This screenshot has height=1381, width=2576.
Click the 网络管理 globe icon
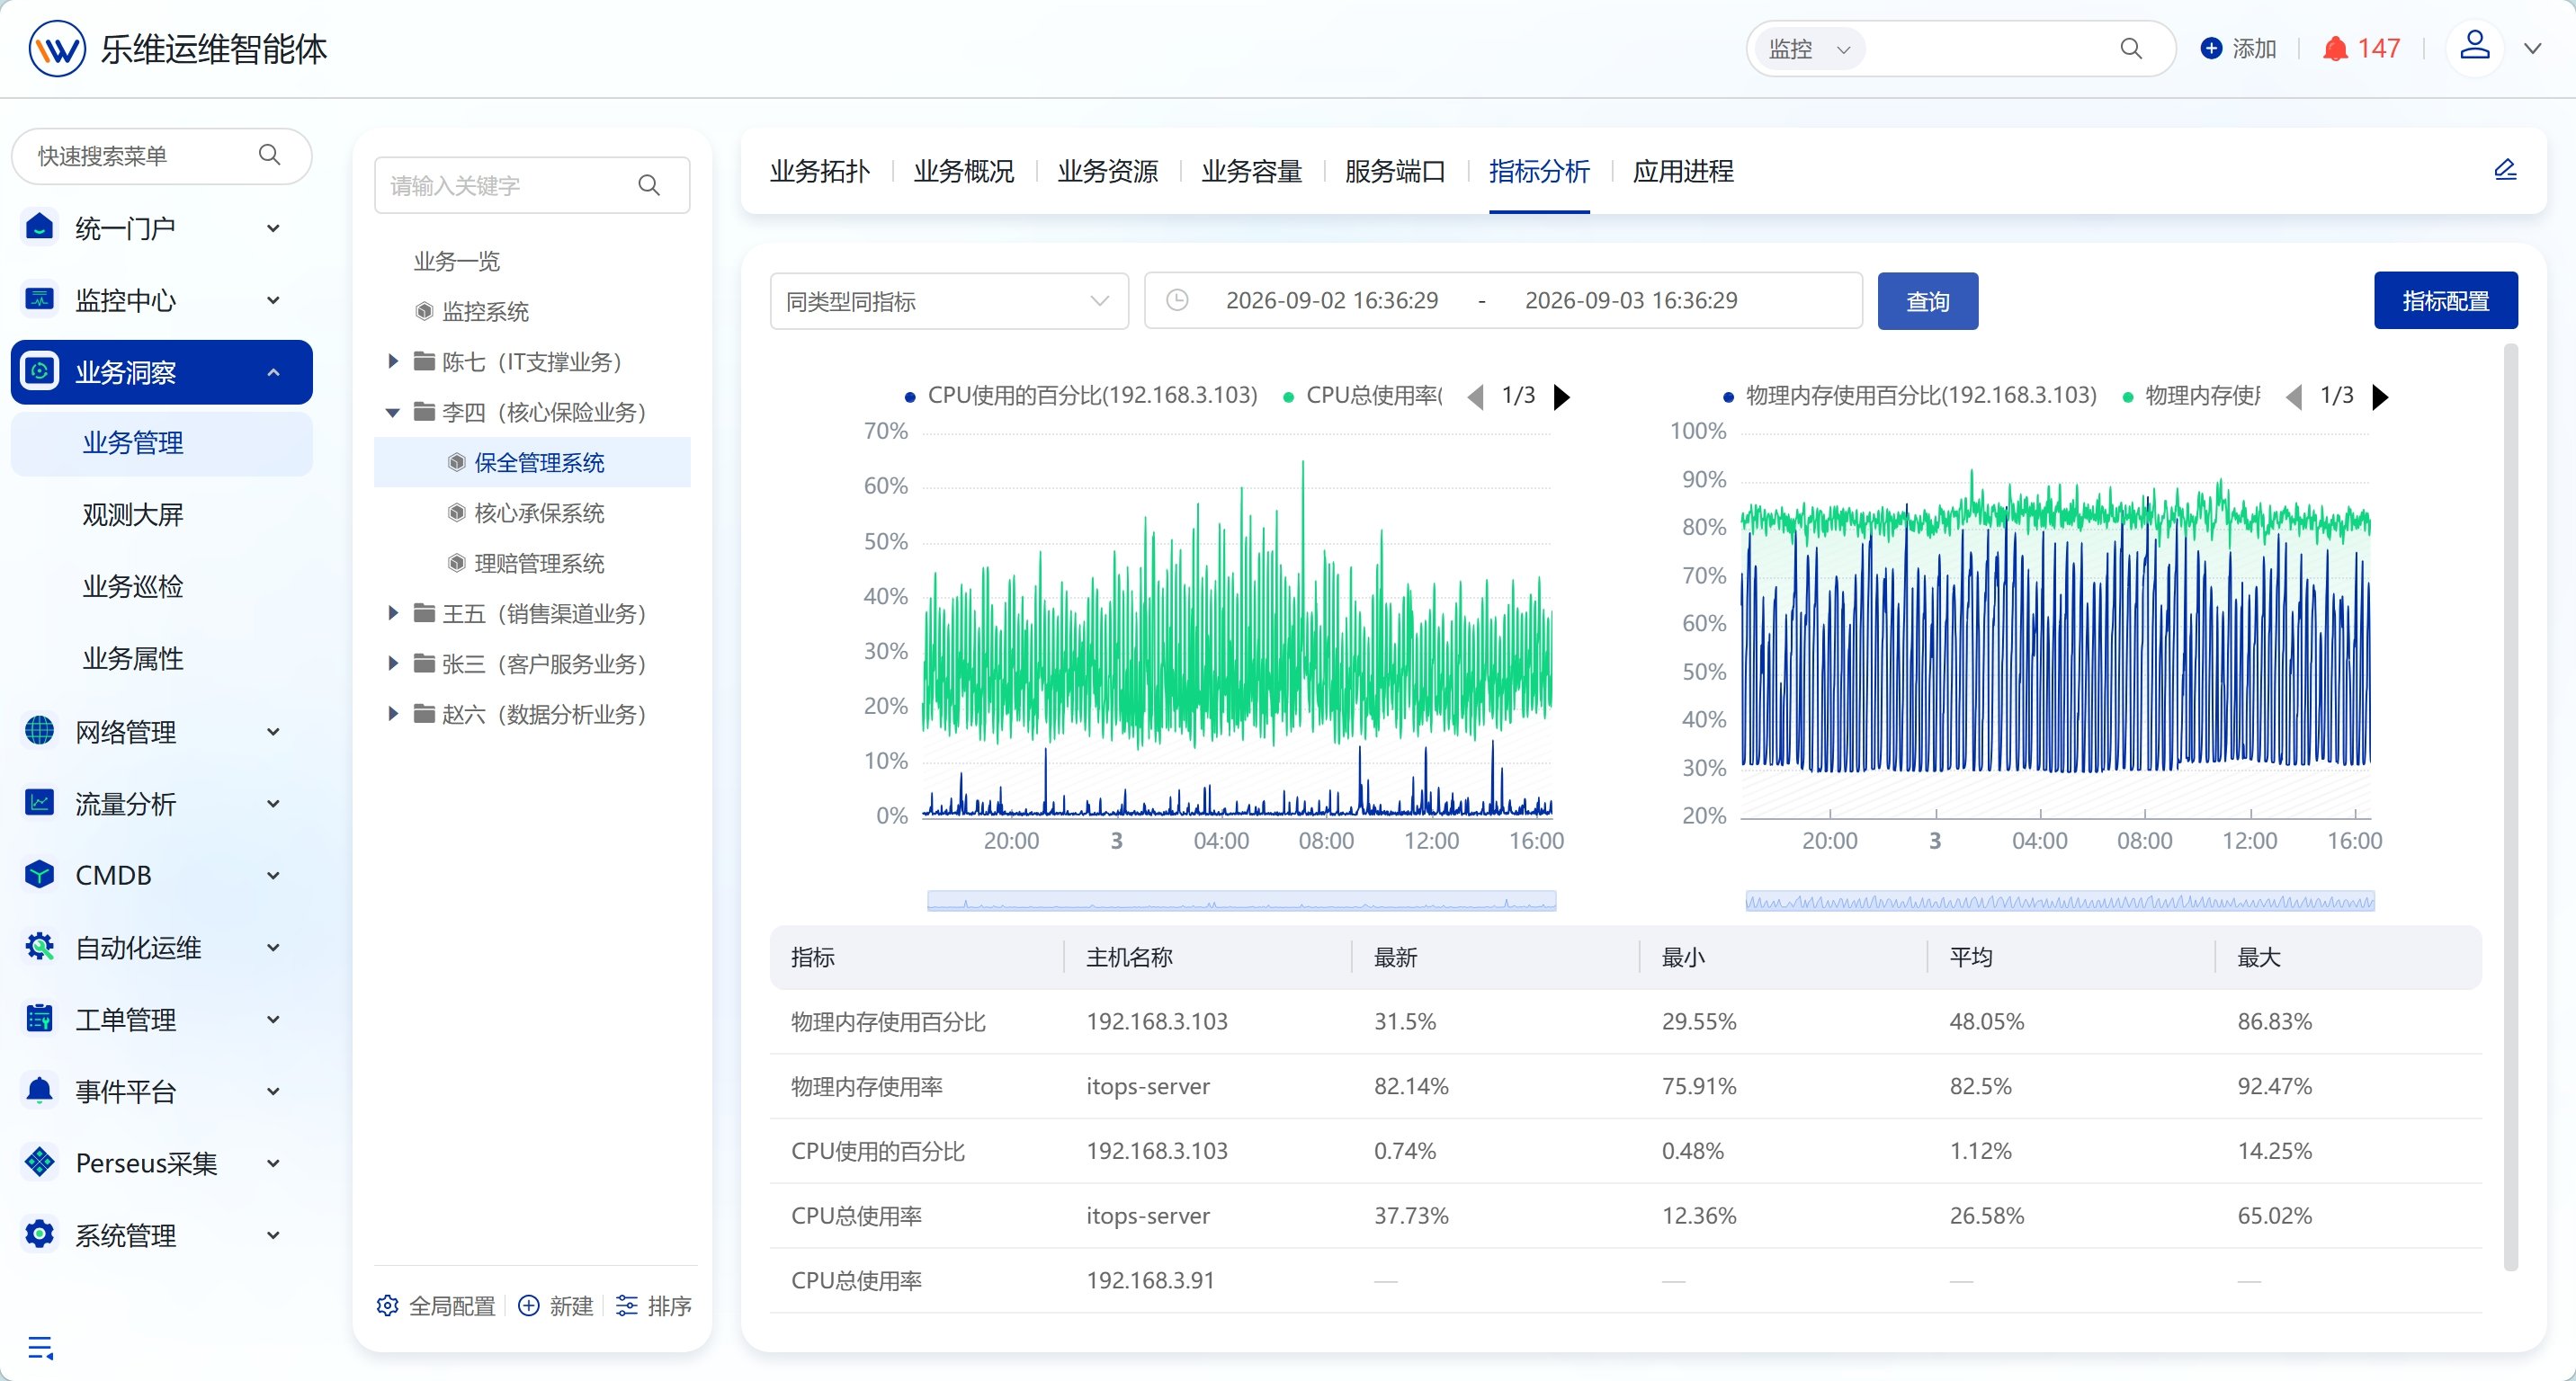[39, 730]
